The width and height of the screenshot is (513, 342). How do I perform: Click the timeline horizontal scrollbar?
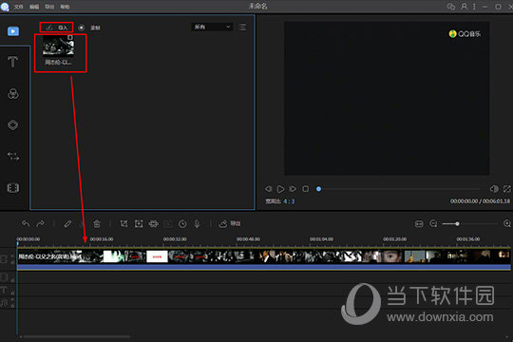pos(77,336)
